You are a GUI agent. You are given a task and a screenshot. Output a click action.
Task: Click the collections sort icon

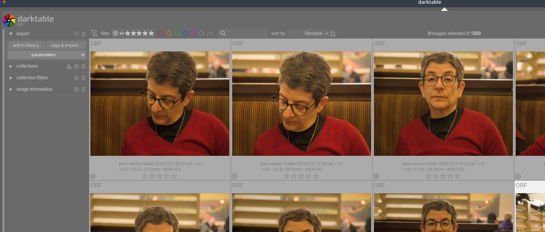pos(69,66)
